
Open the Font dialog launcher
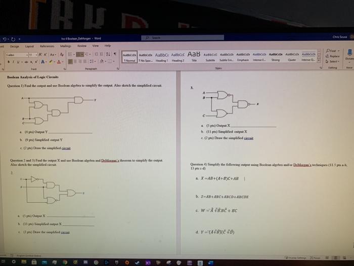coord(65,68)
